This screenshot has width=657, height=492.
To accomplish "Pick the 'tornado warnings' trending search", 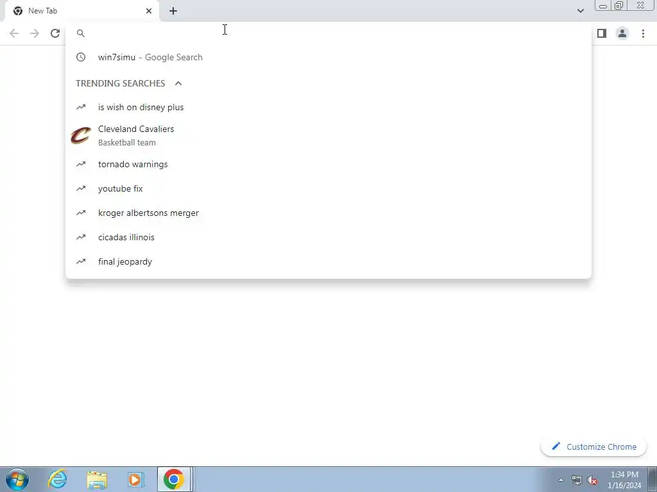I will coord(328,165).
